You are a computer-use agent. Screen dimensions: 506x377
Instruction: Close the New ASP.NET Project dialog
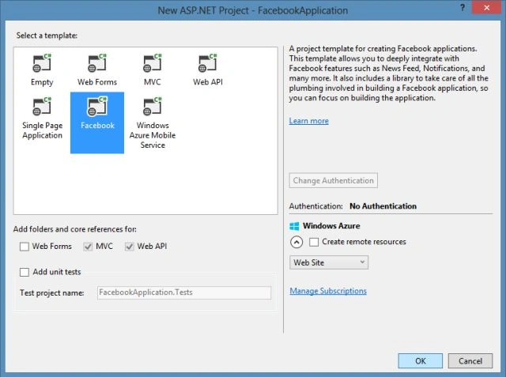[x=487, y=8]
